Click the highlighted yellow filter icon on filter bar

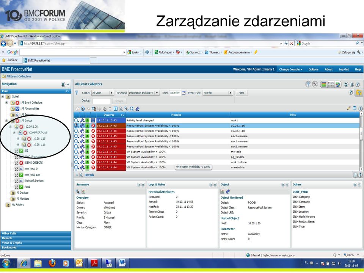point(359,93)
